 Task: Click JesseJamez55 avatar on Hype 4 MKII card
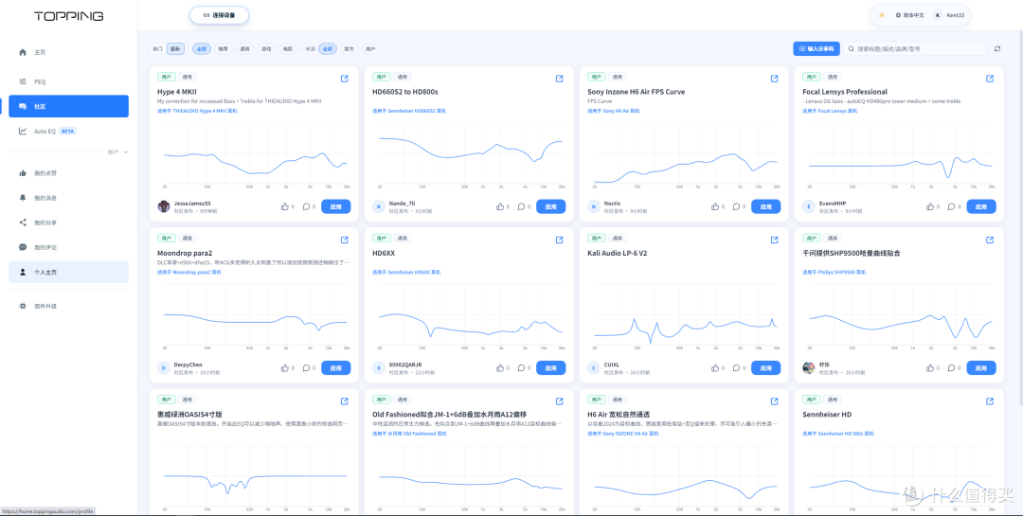tap(164, 206)
